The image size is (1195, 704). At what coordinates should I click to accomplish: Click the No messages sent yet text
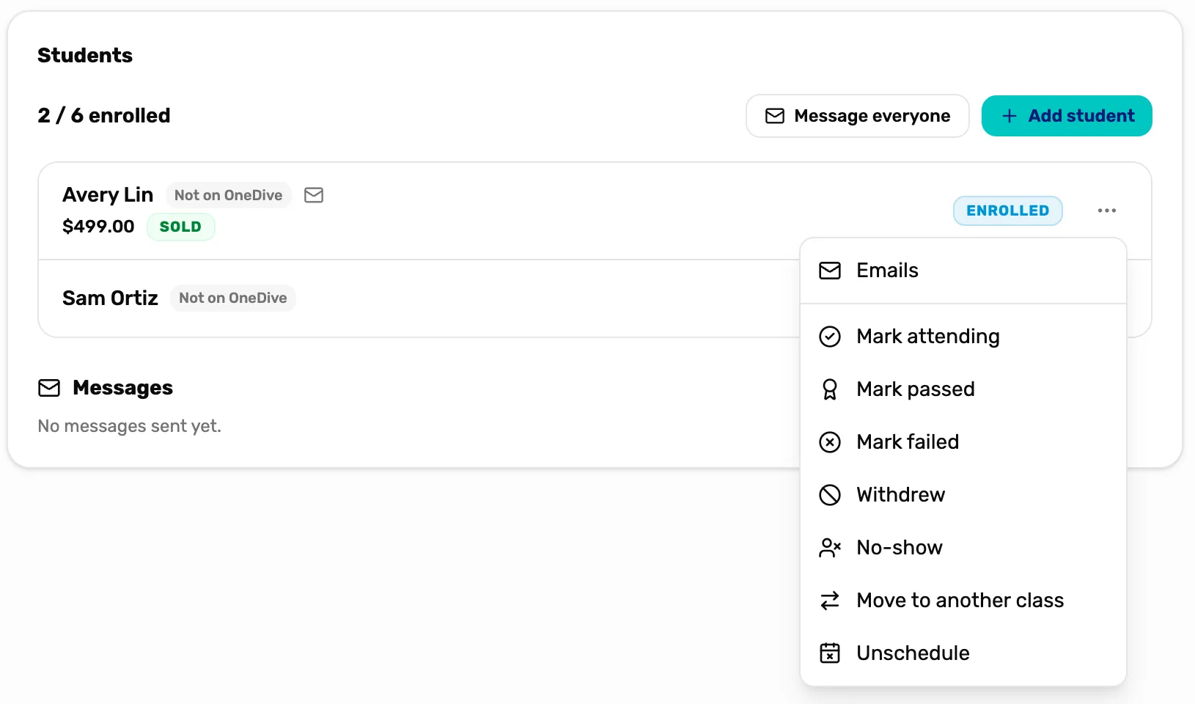tap(130, 426)
